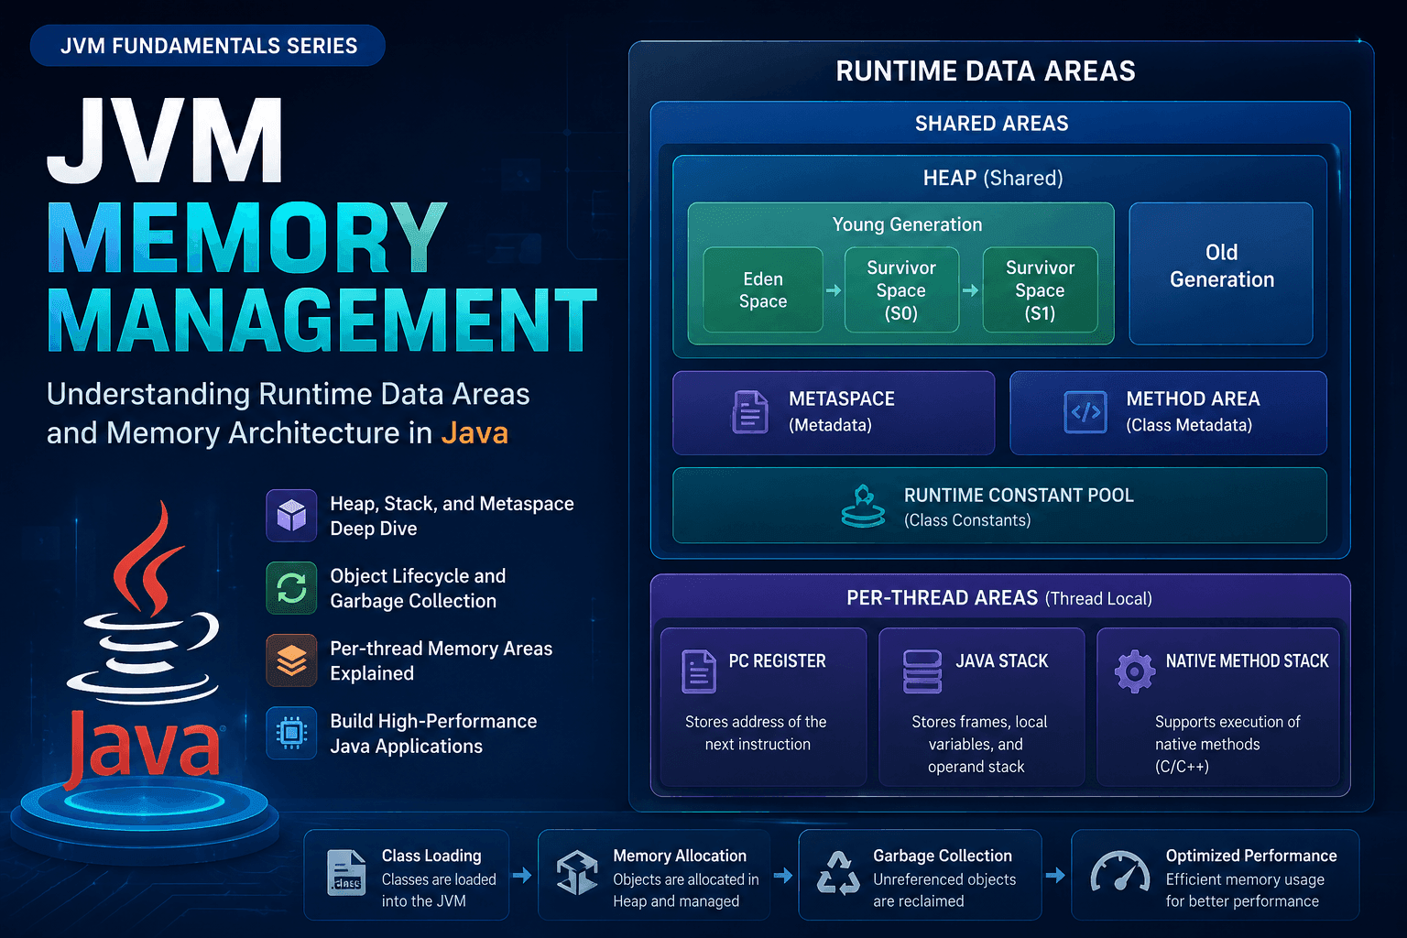Click the MANAGEMENT headline word
This screenshot has height=938, width=1407.
pyautogui.click(x=322, y=320)
